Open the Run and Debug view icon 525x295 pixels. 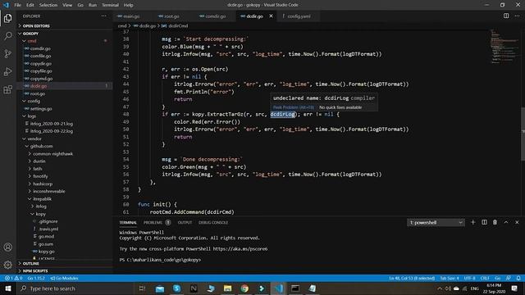coord(7,71)
